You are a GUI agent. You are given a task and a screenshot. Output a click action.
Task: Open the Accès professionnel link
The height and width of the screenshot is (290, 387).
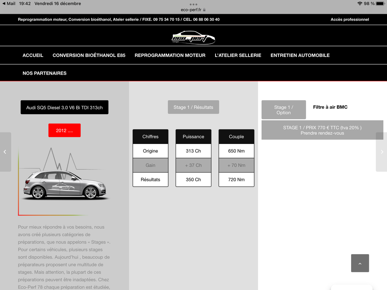[x=350, y=20]
